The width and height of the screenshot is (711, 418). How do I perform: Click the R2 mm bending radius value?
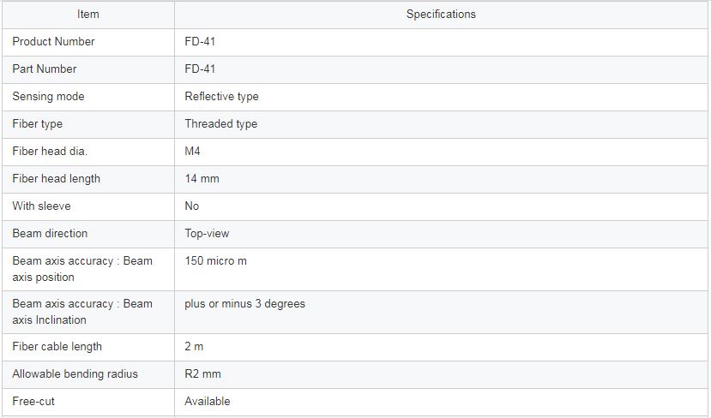point(202,374)
